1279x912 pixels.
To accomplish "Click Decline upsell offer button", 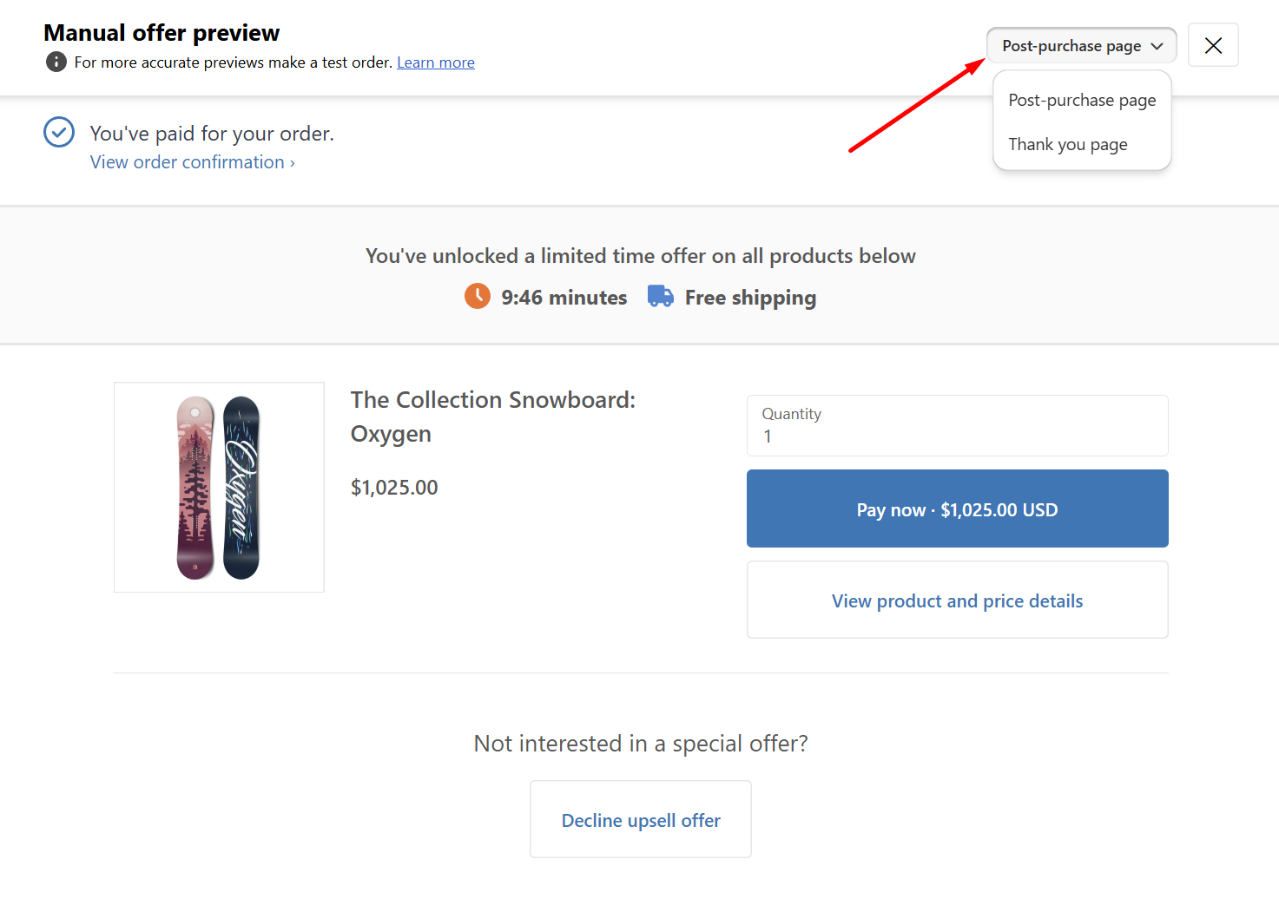I will point(641,820).
